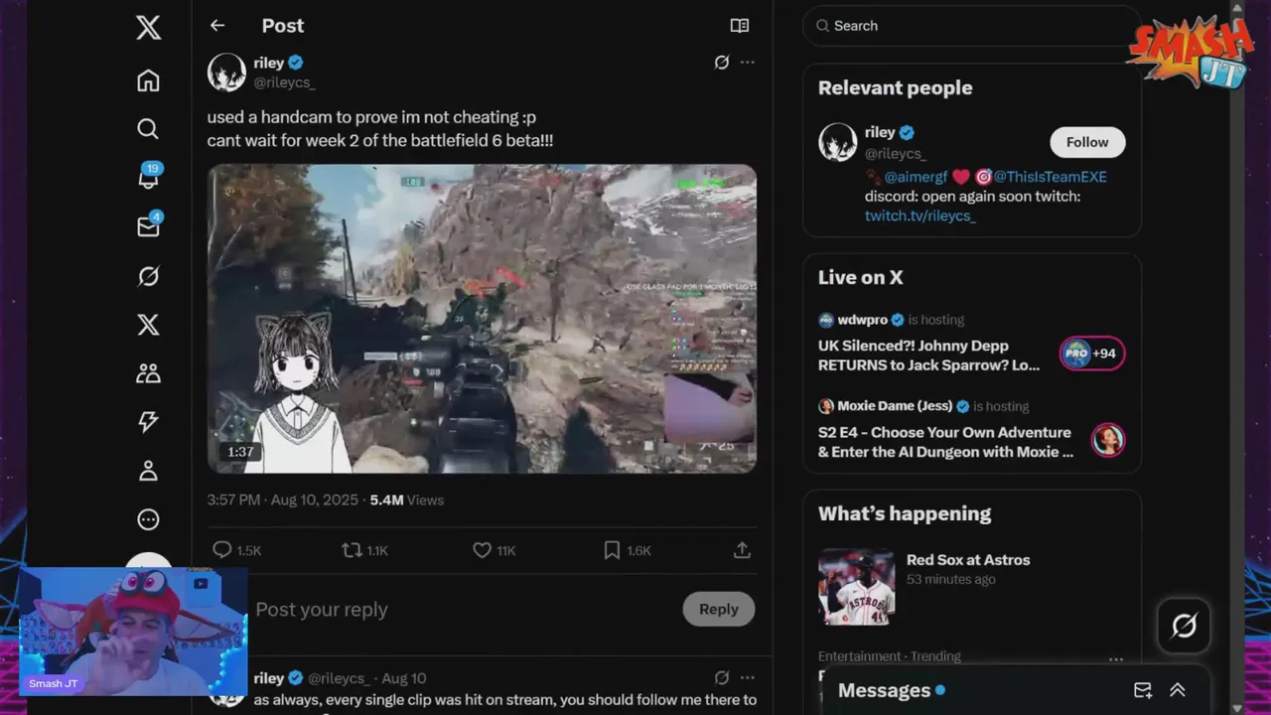Open the Explore search icon in sidebar

tap(148, 129)
